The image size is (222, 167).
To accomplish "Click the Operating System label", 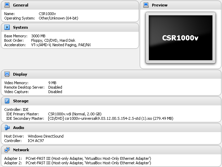I will tap(19, 18).
